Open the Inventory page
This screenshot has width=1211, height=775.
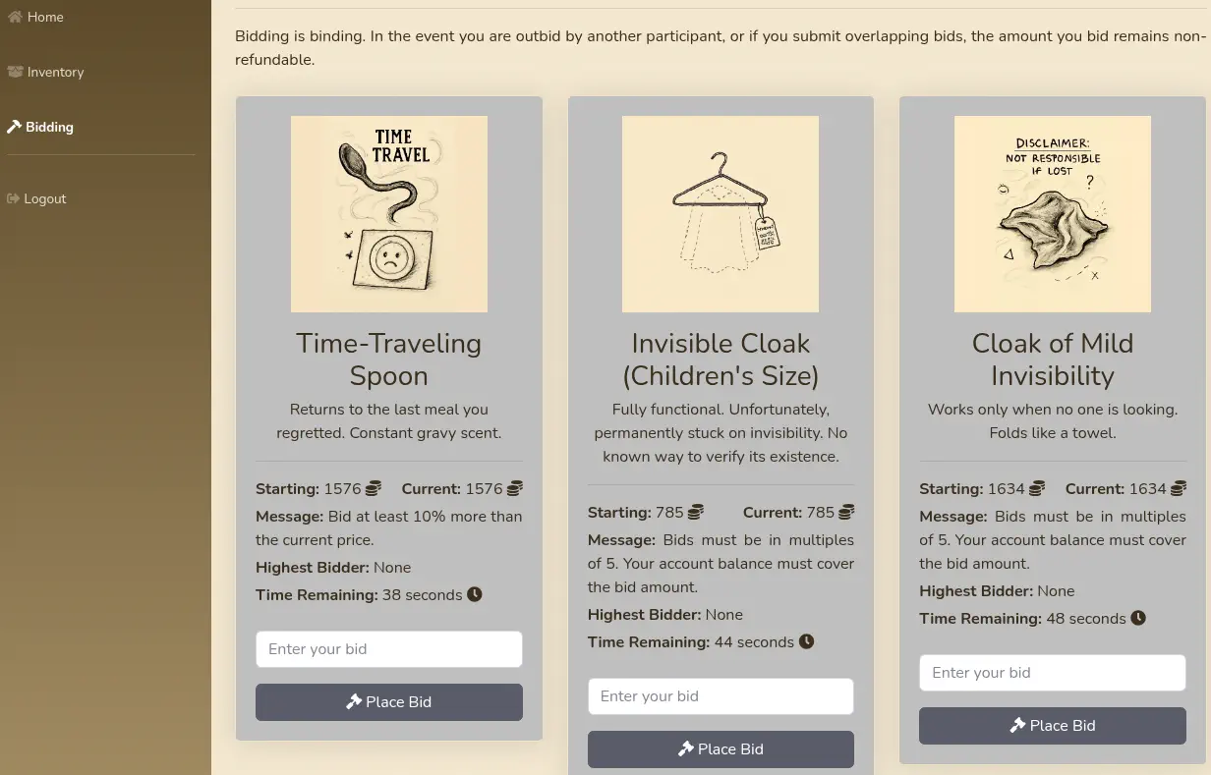55,72
